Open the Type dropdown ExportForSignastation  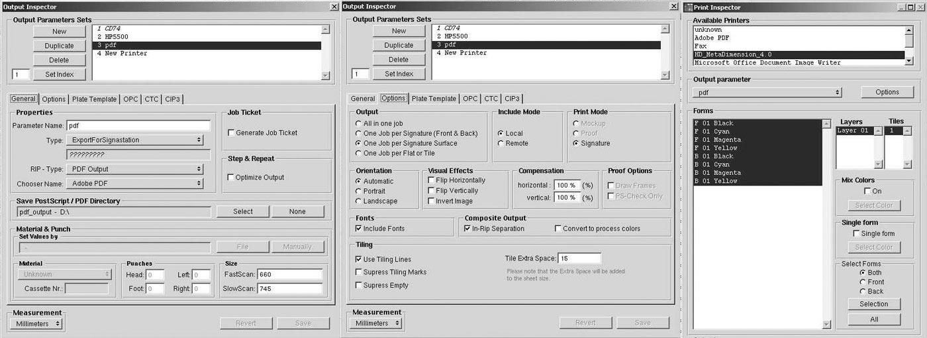click(x=134, y=140)
